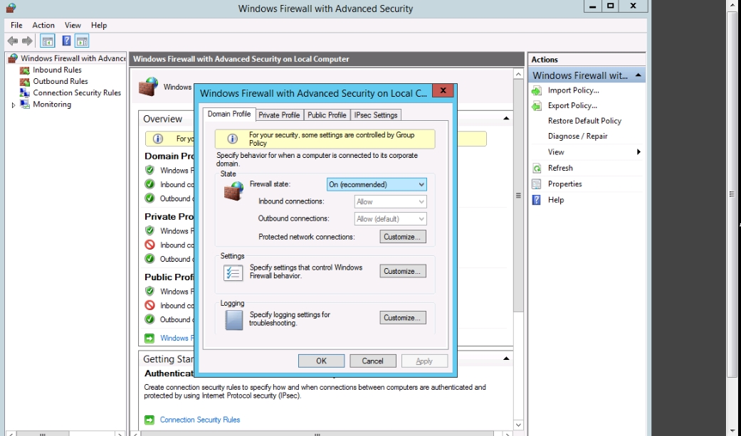Image resolution: width=741 pixels, height=436 pixels.
Task: Expand the Monitoring tree node
Action: [x=14, y=105]
